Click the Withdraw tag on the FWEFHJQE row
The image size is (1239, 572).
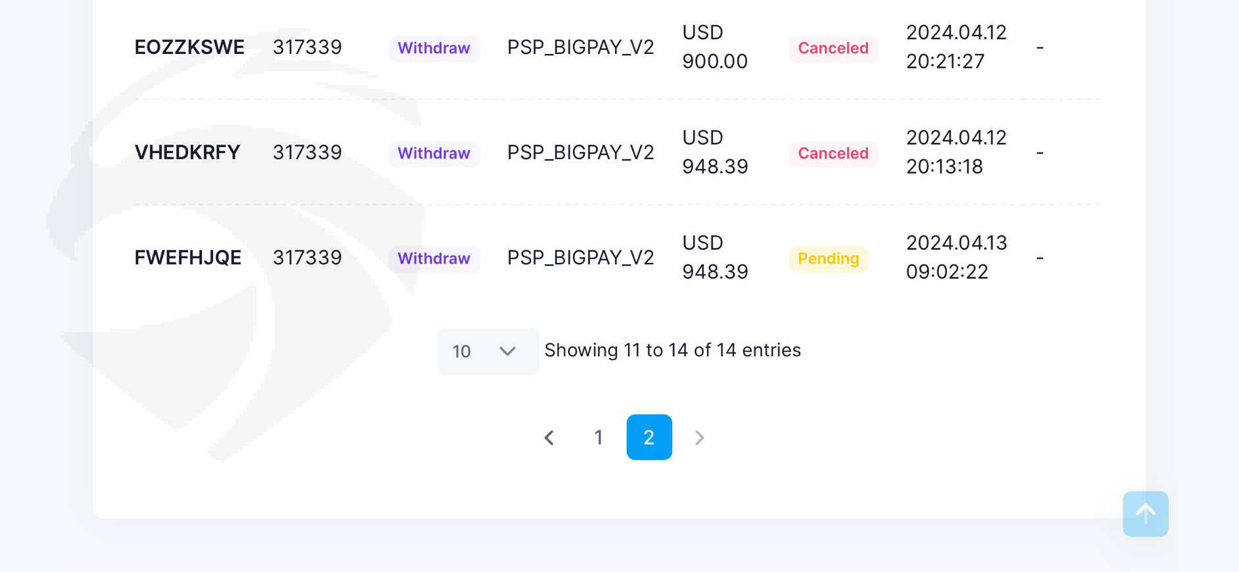pos(434,258)
